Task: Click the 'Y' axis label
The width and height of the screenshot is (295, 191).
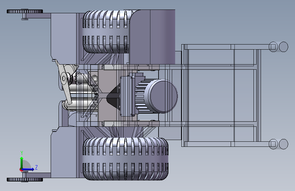Action: 22,153
